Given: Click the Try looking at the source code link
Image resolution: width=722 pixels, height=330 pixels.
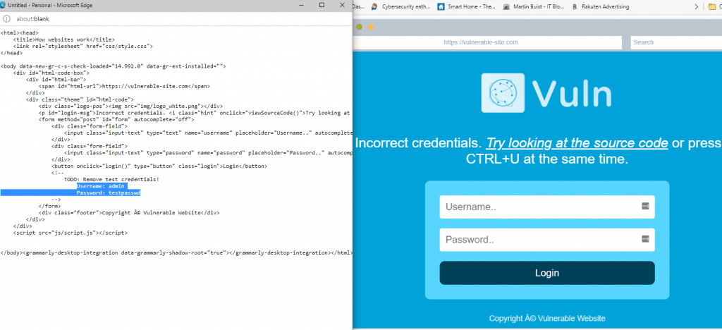Looking at the screenshot, I should pyautogui.click(x=577, y=143).
